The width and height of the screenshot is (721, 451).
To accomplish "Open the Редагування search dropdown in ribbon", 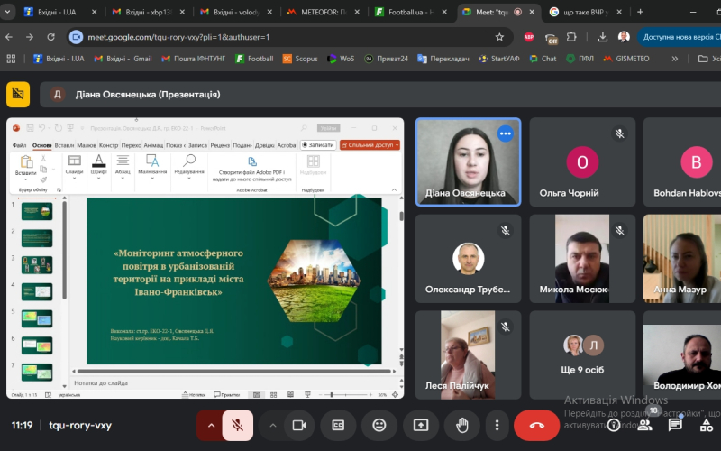I will click(189, 166).
